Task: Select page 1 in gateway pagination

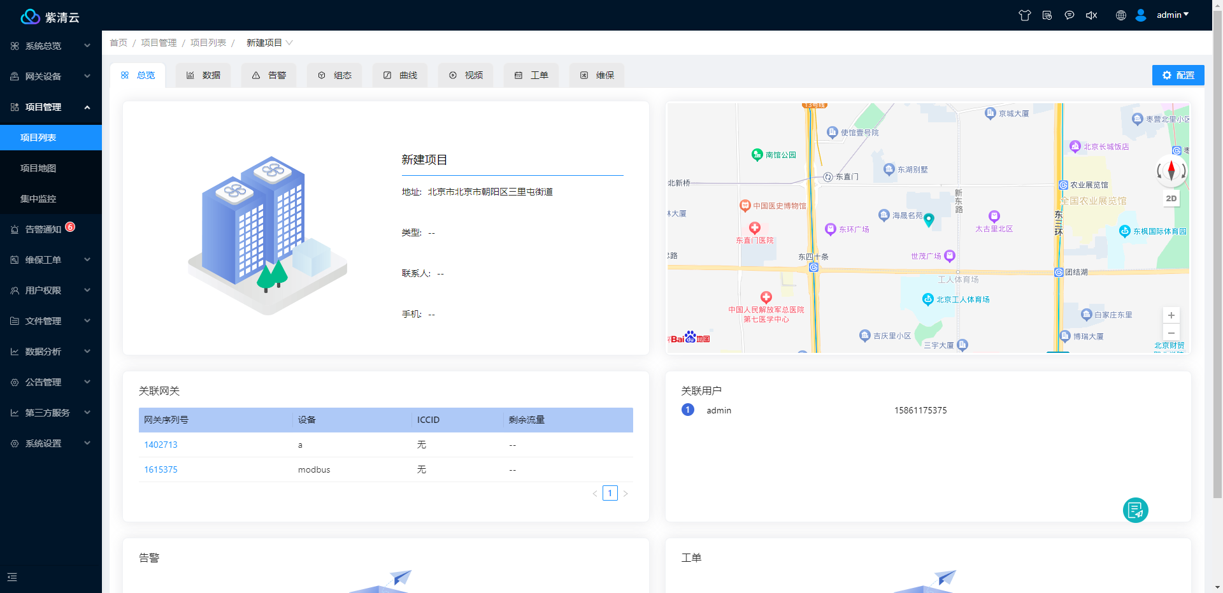Action: tap(610, 493)
